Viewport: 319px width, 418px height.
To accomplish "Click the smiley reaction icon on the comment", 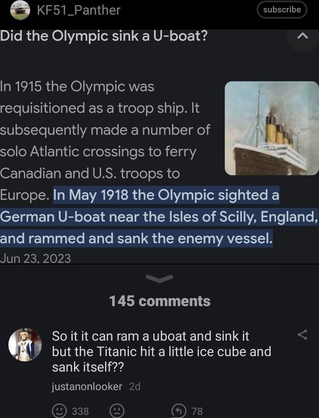I will point(61,411).
